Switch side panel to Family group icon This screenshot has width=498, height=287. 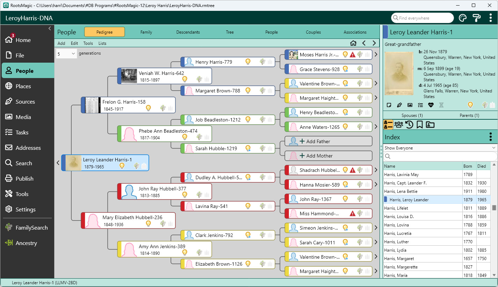(399, 124)
